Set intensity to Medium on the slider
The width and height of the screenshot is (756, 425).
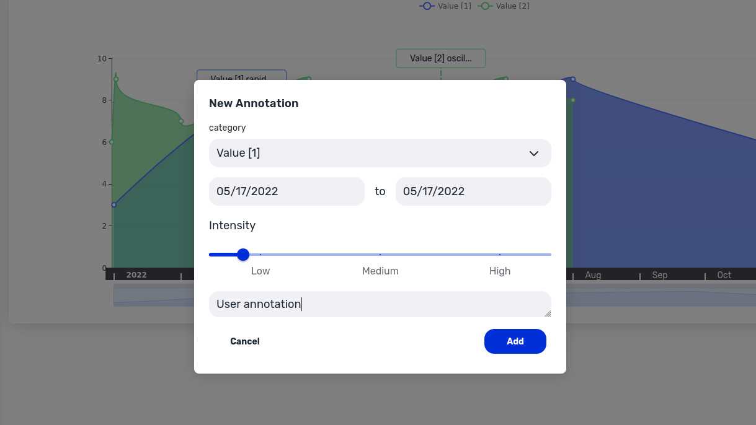(380, 255)
